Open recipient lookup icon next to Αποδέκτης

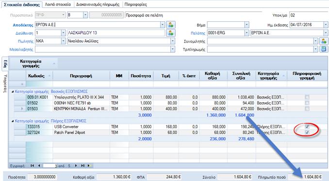coord(171,25)
